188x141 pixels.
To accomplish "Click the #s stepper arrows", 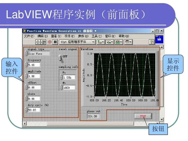I will point(61,87).
